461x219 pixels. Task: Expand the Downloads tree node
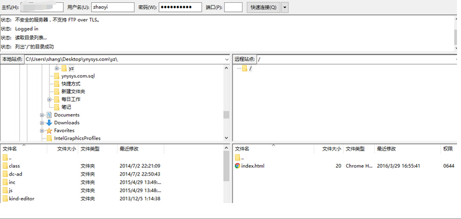click(42, 123)
